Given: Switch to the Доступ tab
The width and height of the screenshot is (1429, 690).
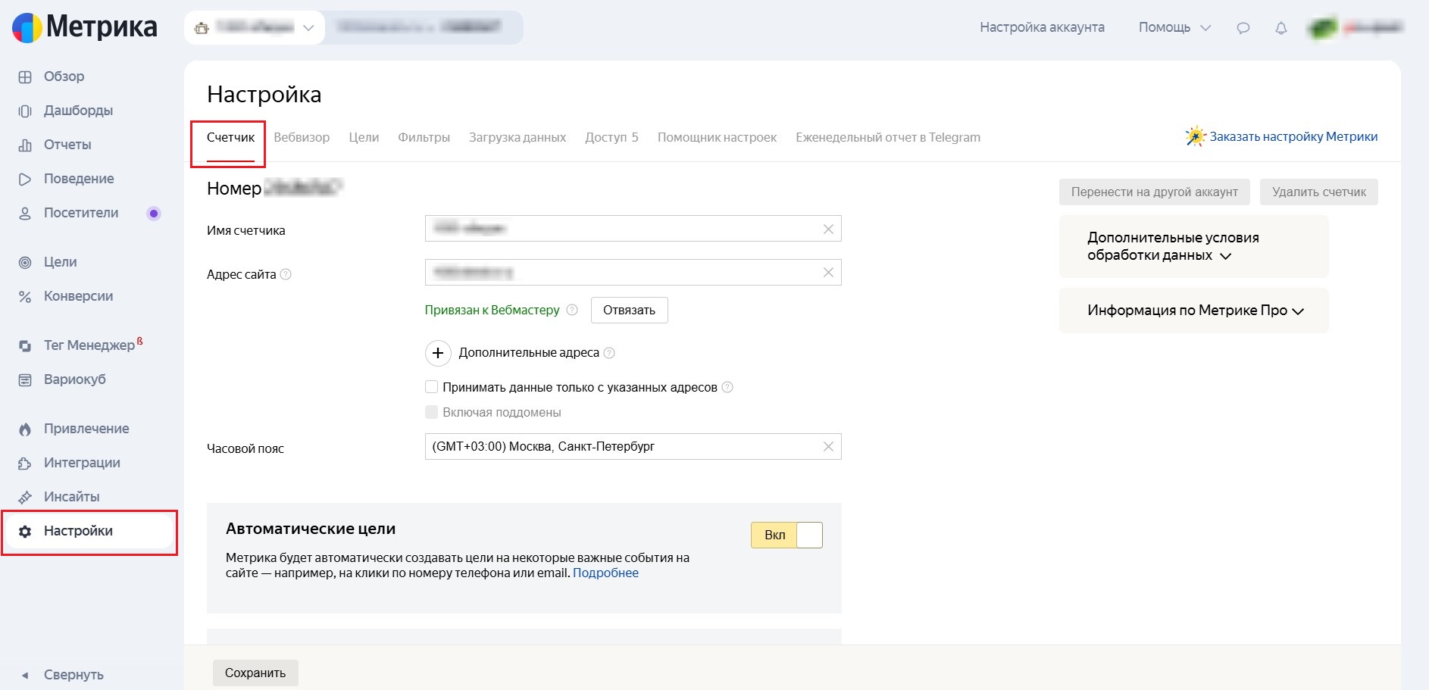Looking at the screenshot, I should tap(611, 137).
